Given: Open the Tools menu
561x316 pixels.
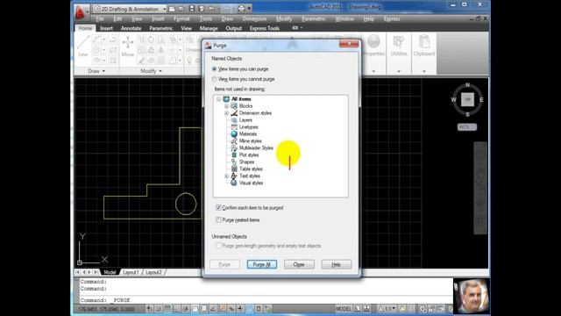Looking at the screenshot, I should tap(205, 19).
